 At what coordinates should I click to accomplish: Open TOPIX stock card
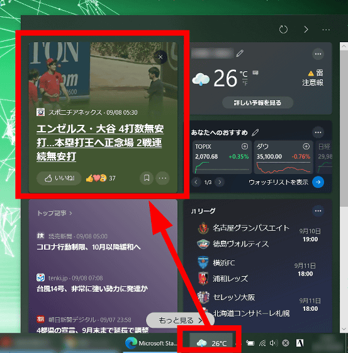tap(222, 158)
